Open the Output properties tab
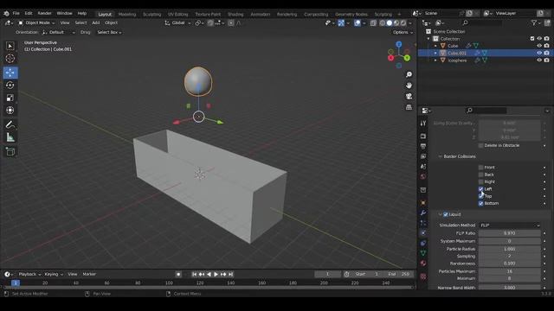The image size is (554, 311). pyautogui.click(x=423, y=146)
